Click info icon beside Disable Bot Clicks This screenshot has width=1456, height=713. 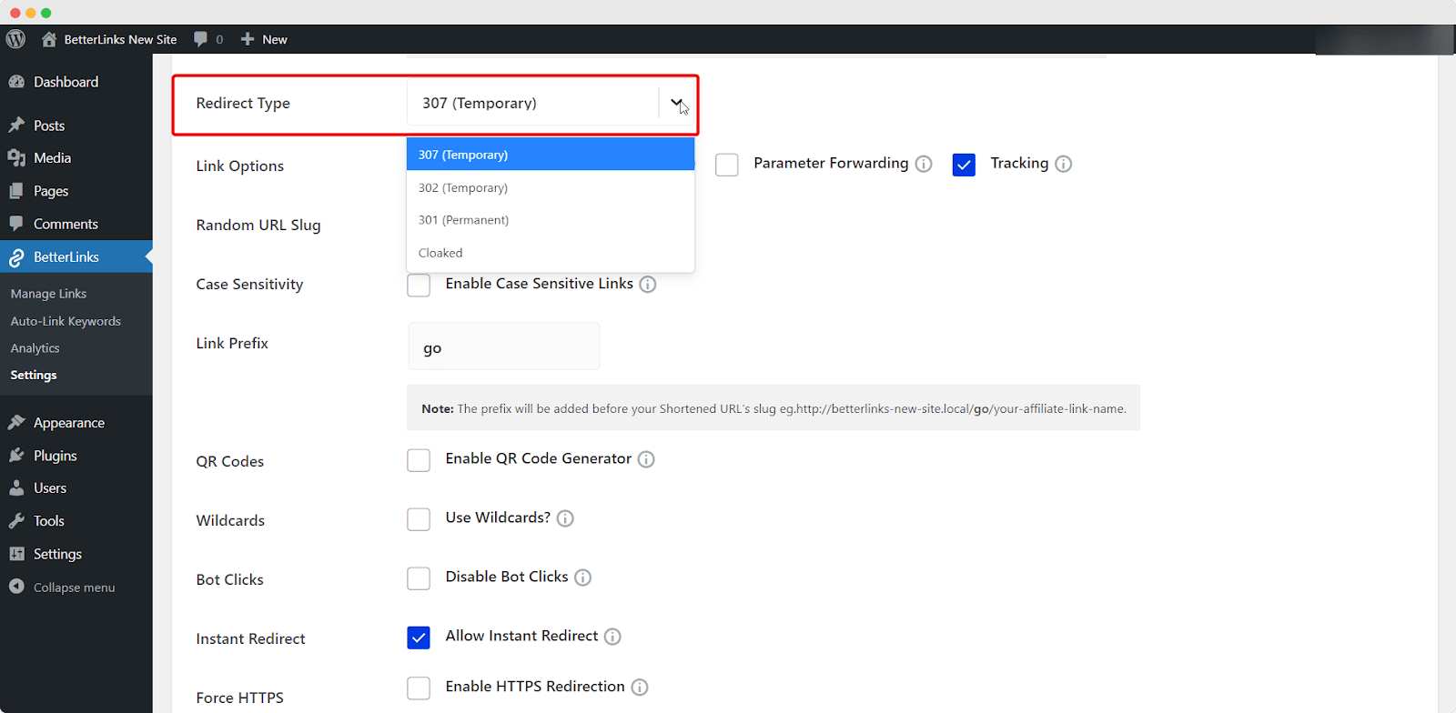583,577
